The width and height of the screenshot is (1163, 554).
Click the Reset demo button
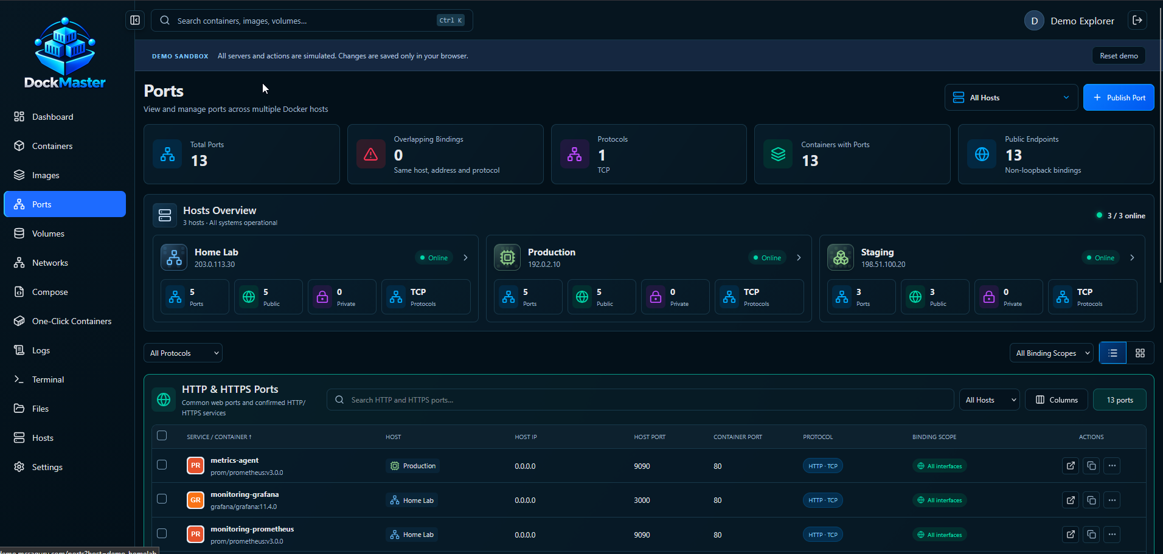[x=1119, y=55]
